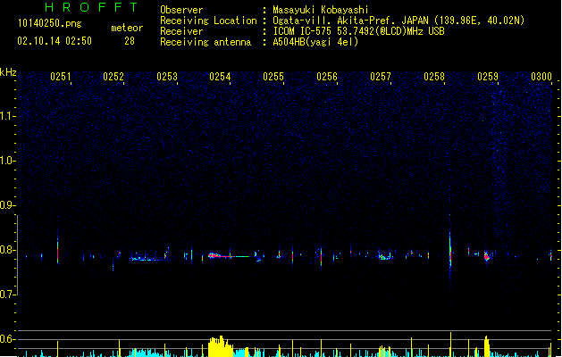Click the Receiving antenna label
This screenshot has height=357, width=562.
click(x=206, y=42)
